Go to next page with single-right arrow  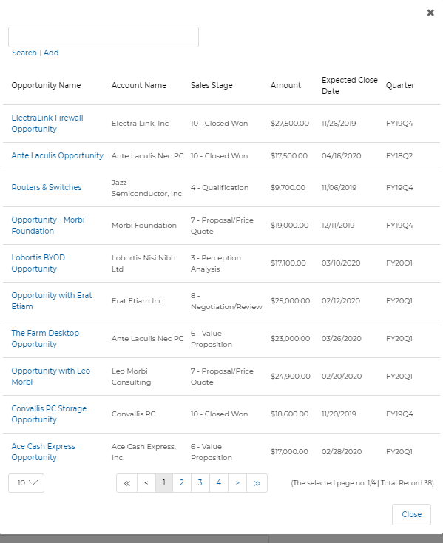coord(237,483)
